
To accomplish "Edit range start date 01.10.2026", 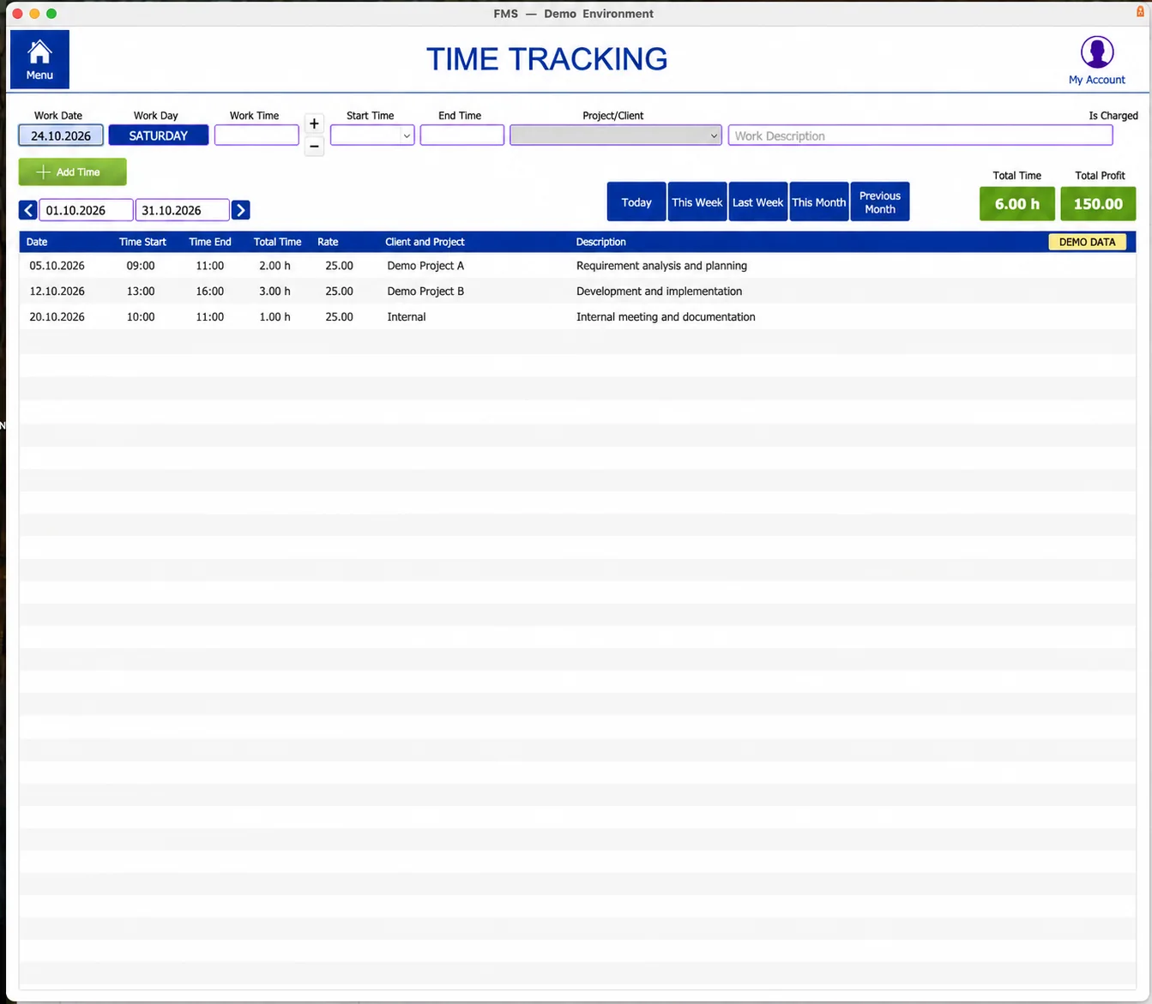I will pyautogui.click(x=86, y=210).
